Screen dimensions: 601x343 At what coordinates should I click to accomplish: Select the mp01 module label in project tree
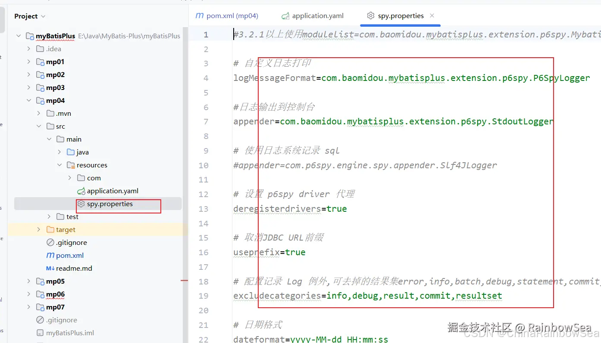coord(55,62)
